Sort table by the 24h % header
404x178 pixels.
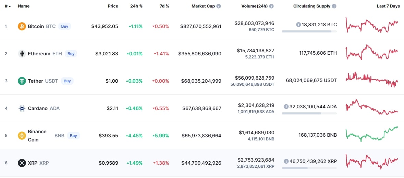click(136, 6)
